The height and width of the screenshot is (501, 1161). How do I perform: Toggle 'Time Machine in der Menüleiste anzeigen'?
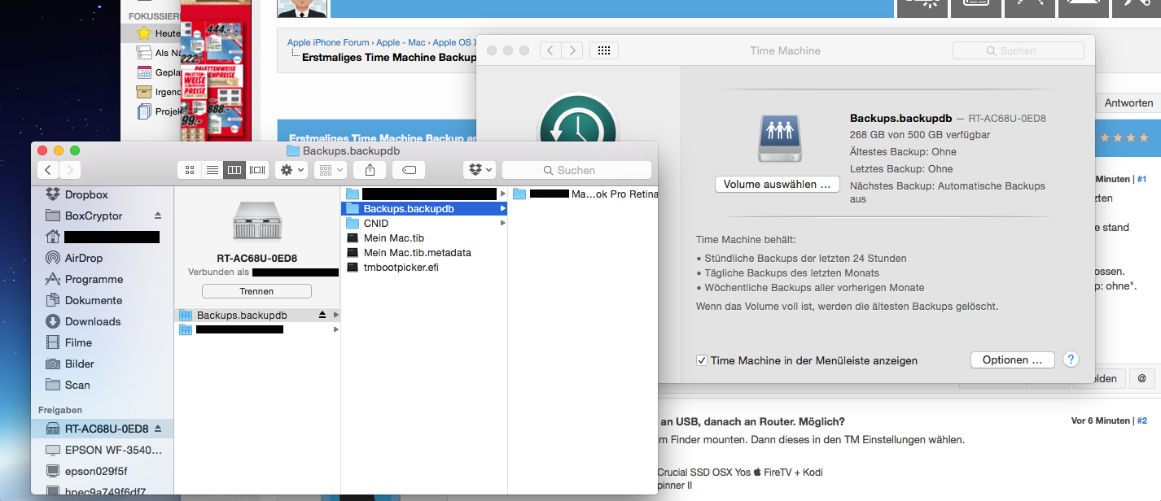[702, 360]
